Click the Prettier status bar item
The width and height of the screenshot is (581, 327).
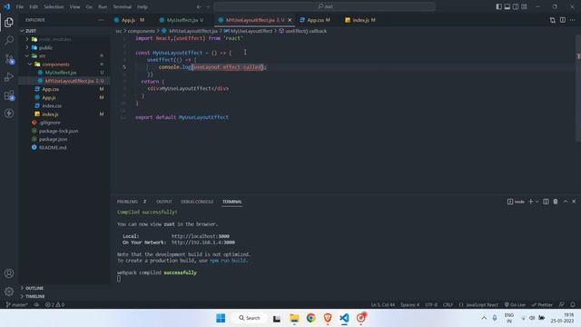pyautogui.click(x=542, y=304)
